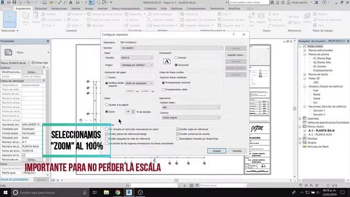
Task: Click the help question mark in dialog title
Action: coord(234,34)
